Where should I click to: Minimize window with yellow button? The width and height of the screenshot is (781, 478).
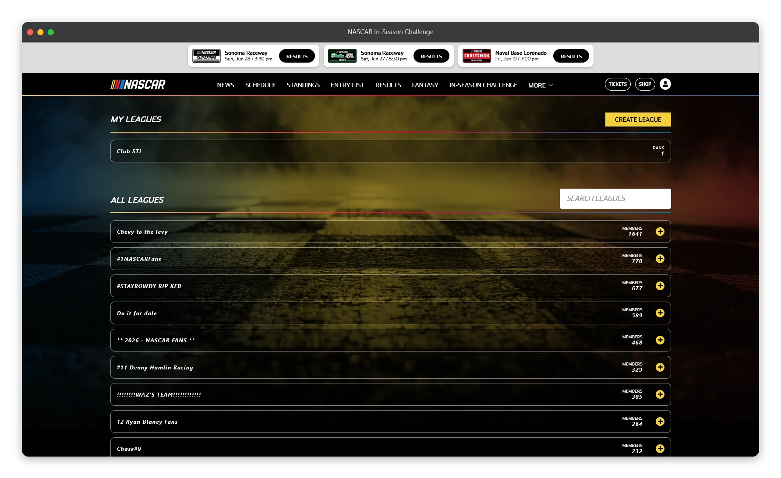(40, 32)
